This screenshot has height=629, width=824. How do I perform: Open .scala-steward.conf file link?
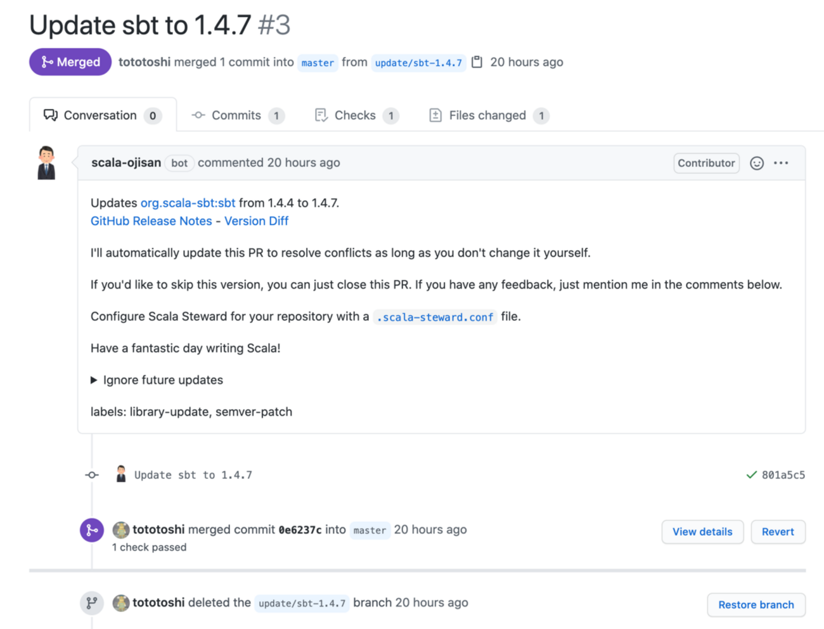point(435,317)
